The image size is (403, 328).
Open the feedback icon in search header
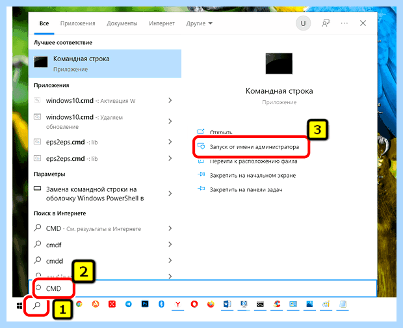pos(326,23)
